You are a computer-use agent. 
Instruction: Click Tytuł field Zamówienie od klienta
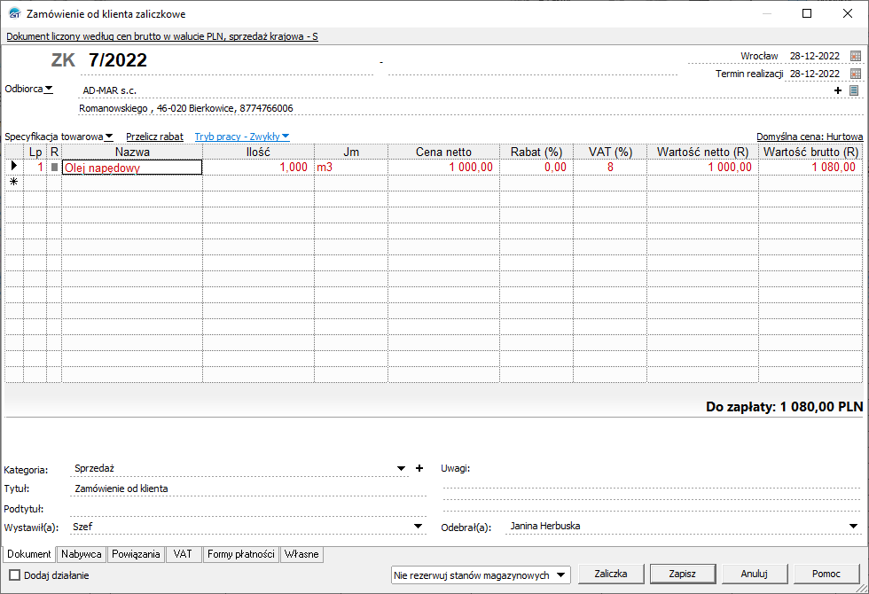point(248,488)
